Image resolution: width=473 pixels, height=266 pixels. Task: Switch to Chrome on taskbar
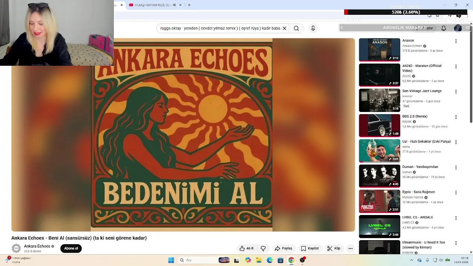click(x=291, y=260)
